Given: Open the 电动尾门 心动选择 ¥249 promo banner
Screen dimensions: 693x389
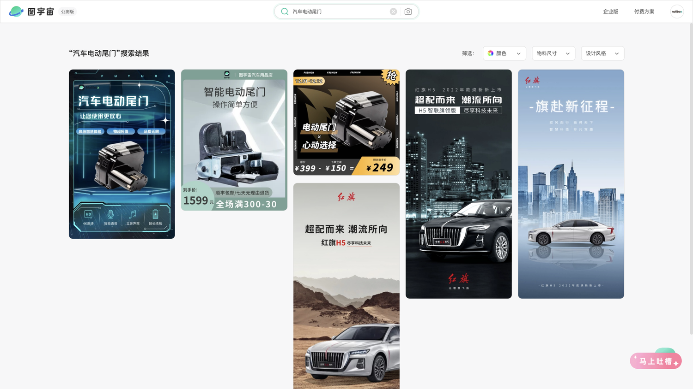Looking at the screenshot, I should tap(346, 122).
